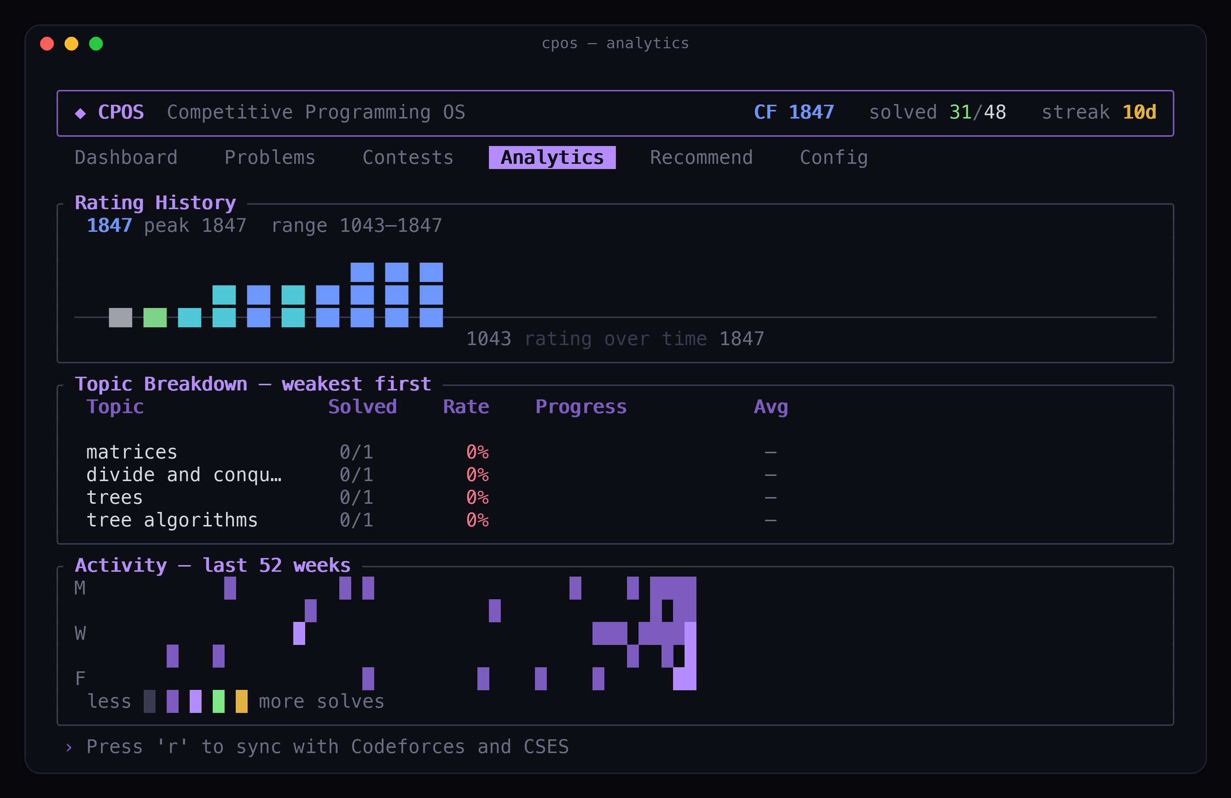The height and width of the screenshot is (798, 1231).
Task: Switch to the Problems tab
Action: (x=270, y=158)
